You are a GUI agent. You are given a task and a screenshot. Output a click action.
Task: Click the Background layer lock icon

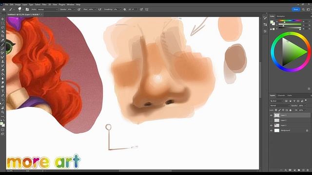pos(307,131)
